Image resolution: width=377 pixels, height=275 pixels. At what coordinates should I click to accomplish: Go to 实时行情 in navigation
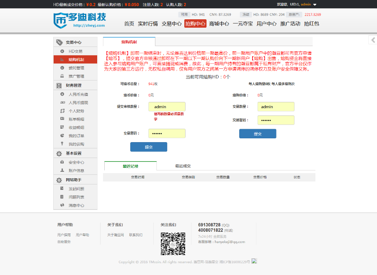pos(148,23)
